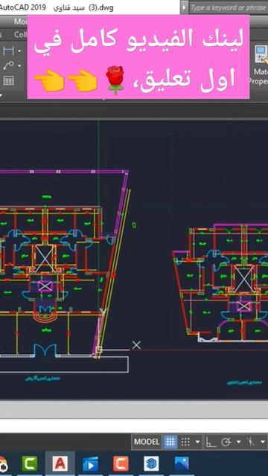The width and height of the screenshot is (268, 476).
Task: Open the Collaborate ribbon tab
Action: 21,35
